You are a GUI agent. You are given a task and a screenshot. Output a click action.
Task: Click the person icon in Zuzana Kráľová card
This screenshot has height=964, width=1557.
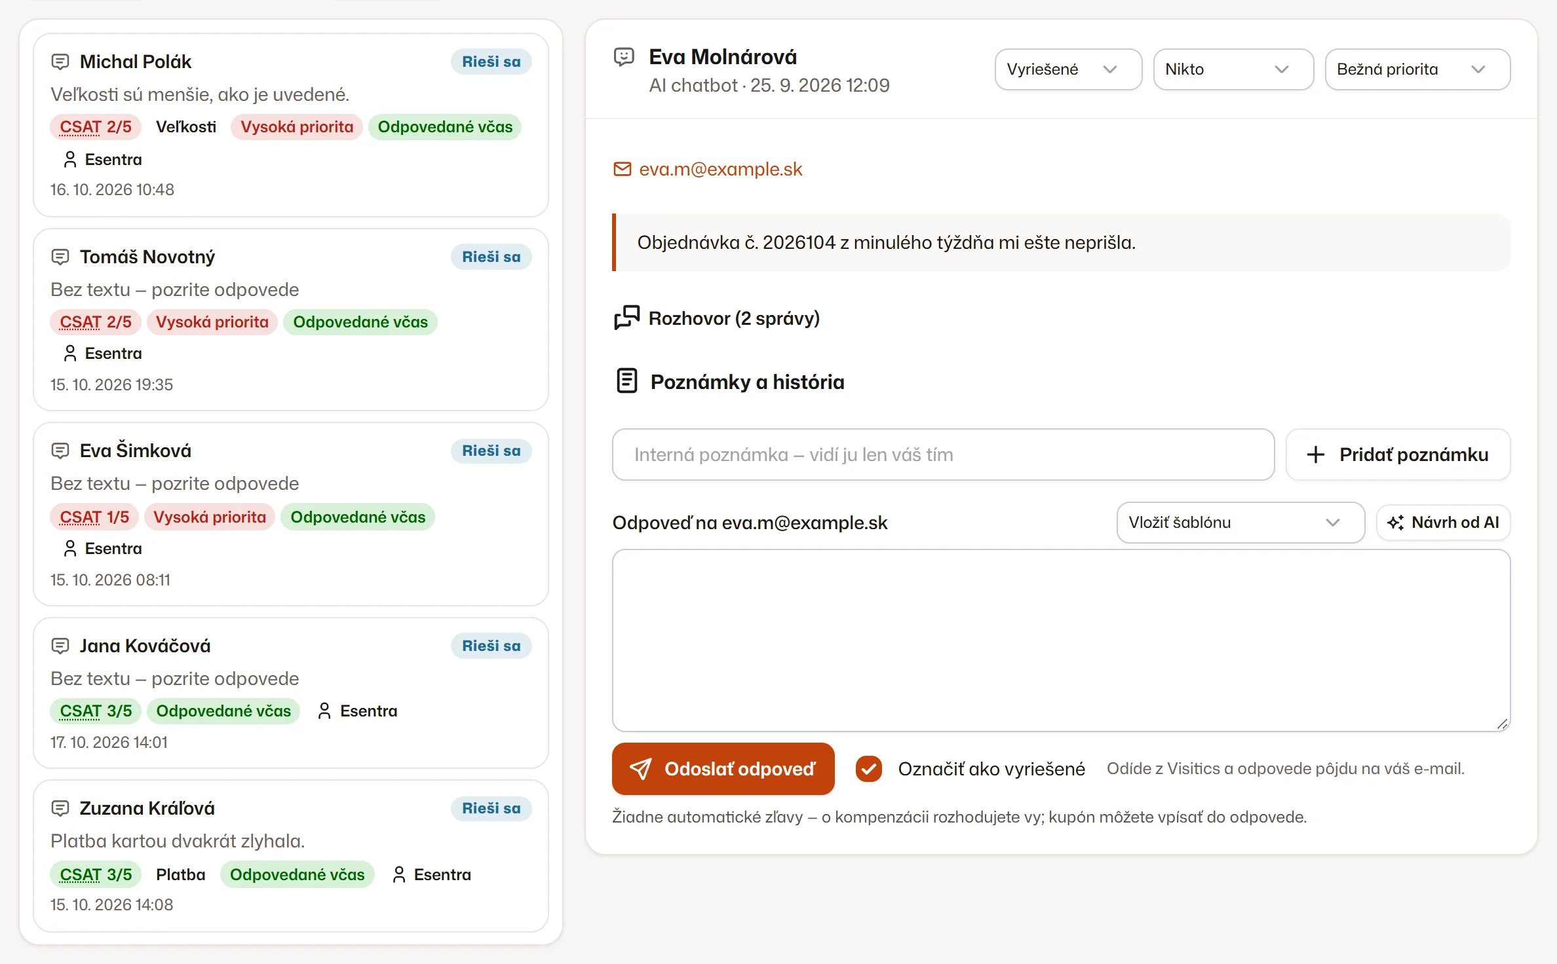coord(398,875)
